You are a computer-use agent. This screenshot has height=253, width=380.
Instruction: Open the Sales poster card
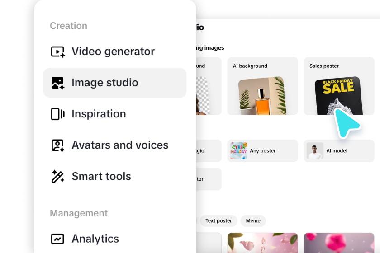click(x=339, y=86)
